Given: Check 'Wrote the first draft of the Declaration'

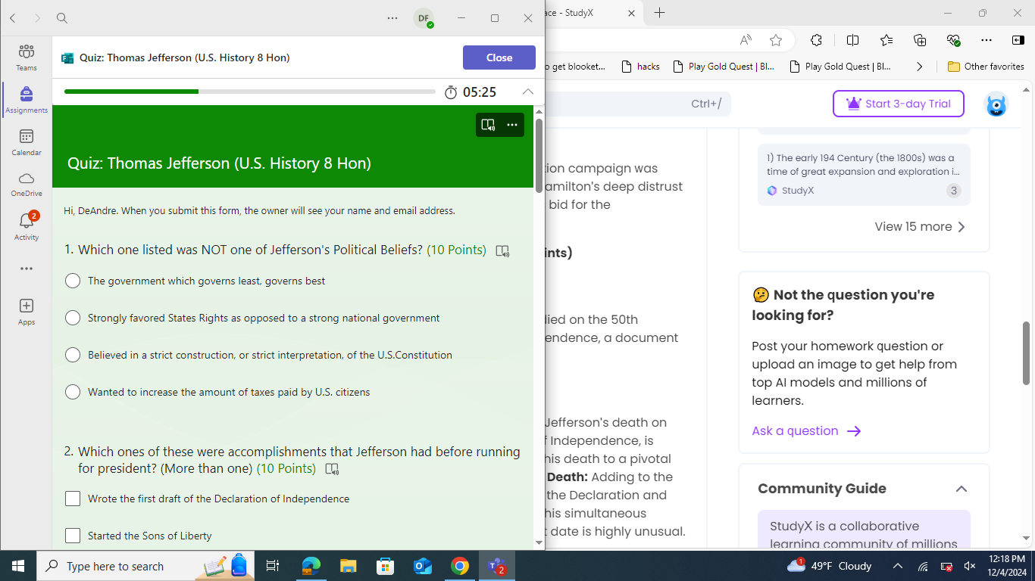Looking at the screenshot, I should click(73, 499).
